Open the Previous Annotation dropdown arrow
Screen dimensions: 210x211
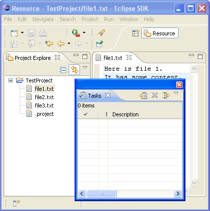click(40, 43)
